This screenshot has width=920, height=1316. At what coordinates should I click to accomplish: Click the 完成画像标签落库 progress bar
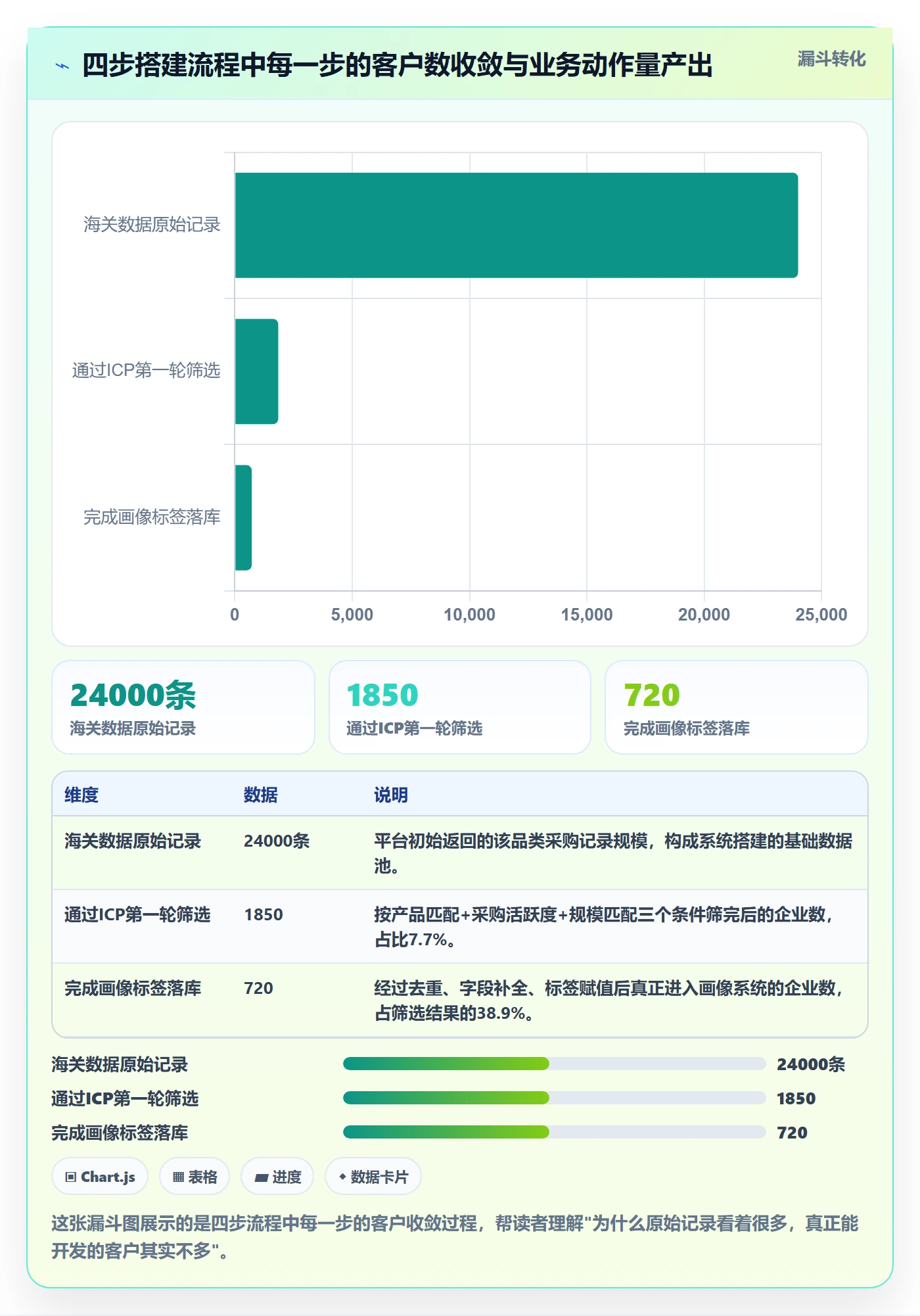pyautogui.click(x=555, y=1132)
